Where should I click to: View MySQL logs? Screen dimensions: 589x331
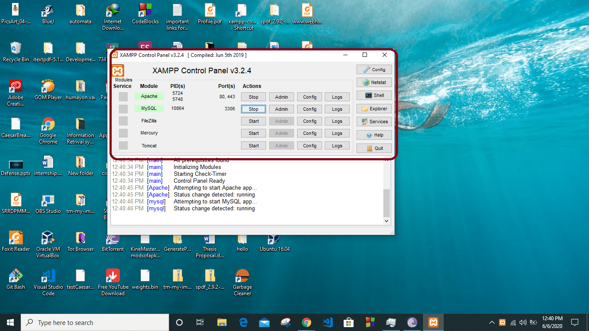[x=337, y=109]
